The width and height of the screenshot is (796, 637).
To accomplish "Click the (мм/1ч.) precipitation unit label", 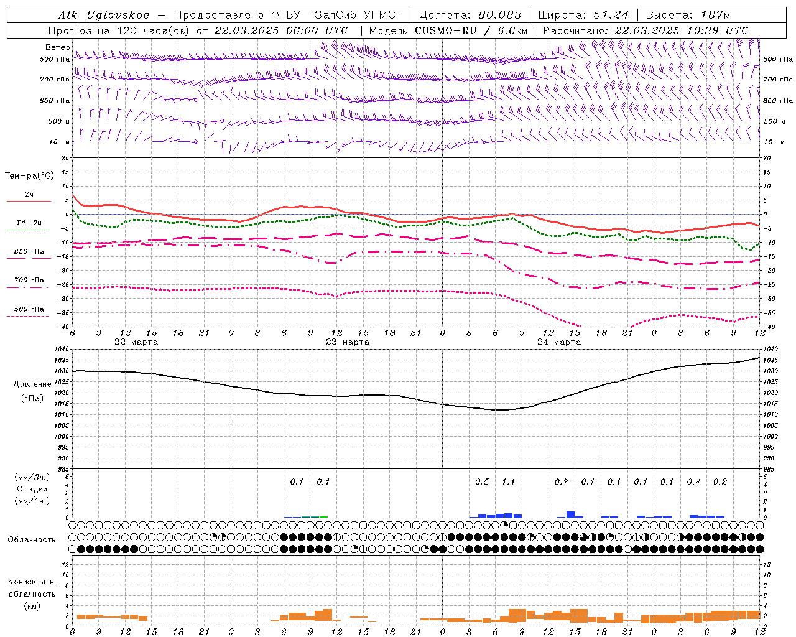I will pyautogui.click(x=32, y=501).
